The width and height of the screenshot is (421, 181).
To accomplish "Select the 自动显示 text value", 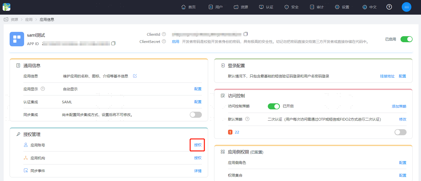I will tap(70, 89).
